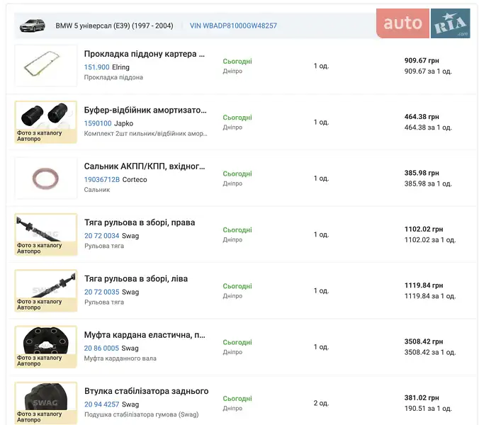Screen dimensions: 479x425
Task: Open 'Прокладка піддону картера' product title
Action: [x=145, y=54]
